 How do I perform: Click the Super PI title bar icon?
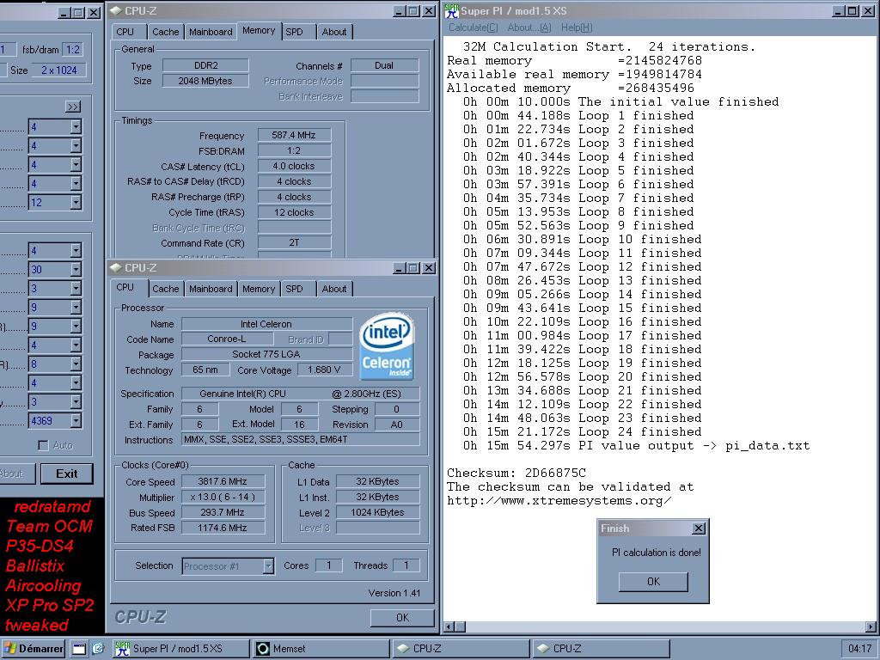[451, 10]
